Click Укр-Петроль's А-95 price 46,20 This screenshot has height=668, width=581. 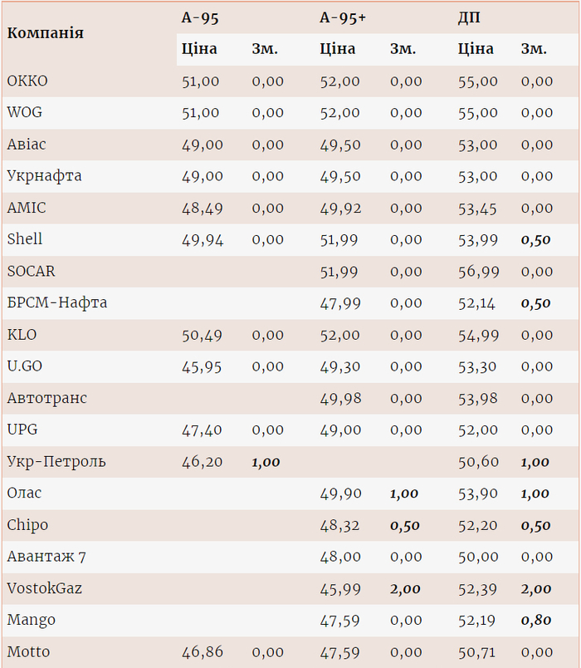click(x=203, y=462)
